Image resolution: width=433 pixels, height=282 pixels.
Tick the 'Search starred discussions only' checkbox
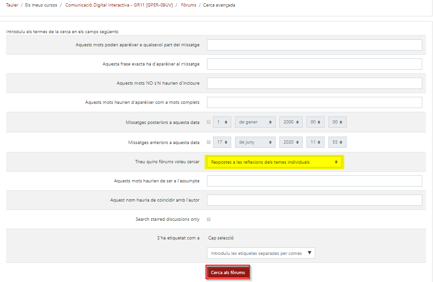point(209,219)
